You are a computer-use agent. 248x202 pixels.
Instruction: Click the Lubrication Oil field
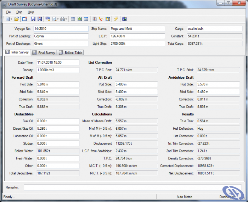58,136
